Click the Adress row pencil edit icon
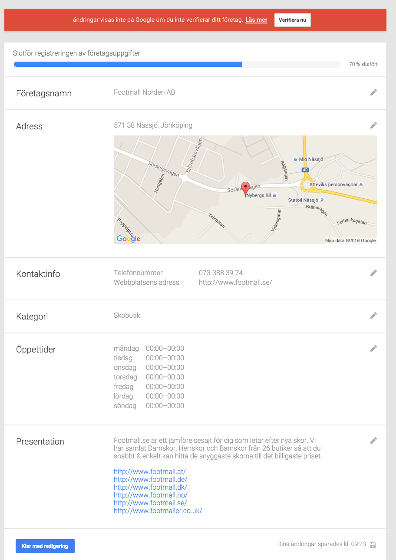Viewport: 396px width, 560px height. point(373,125)
